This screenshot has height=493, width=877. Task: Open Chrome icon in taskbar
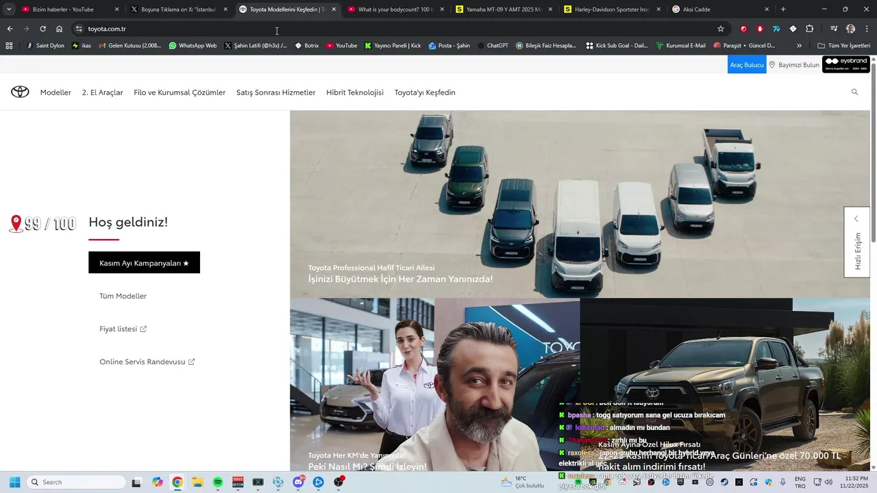tap(177, 482)
